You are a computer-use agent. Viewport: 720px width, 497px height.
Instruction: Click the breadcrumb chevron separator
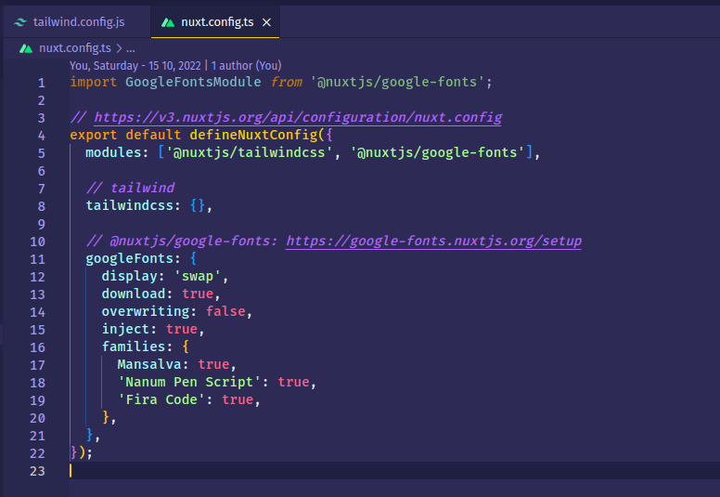click(x=119, y=48)
